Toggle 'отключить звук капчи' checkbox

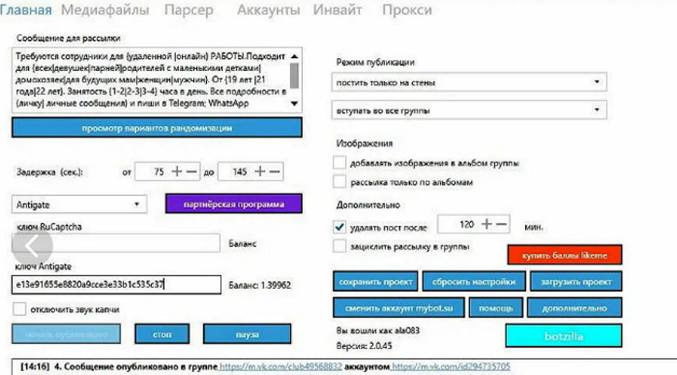click(20, 309)
